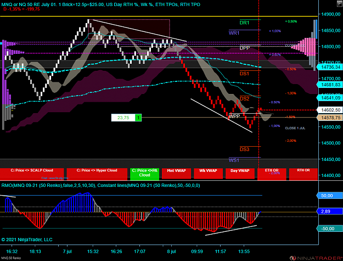343x261 pixels.
Task: Click the DS3 pivot label
Action: (244, 149)
